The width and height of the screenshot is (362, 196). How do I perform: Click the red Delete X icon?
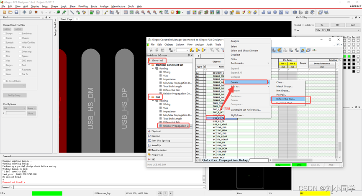[x=36, y=12]
